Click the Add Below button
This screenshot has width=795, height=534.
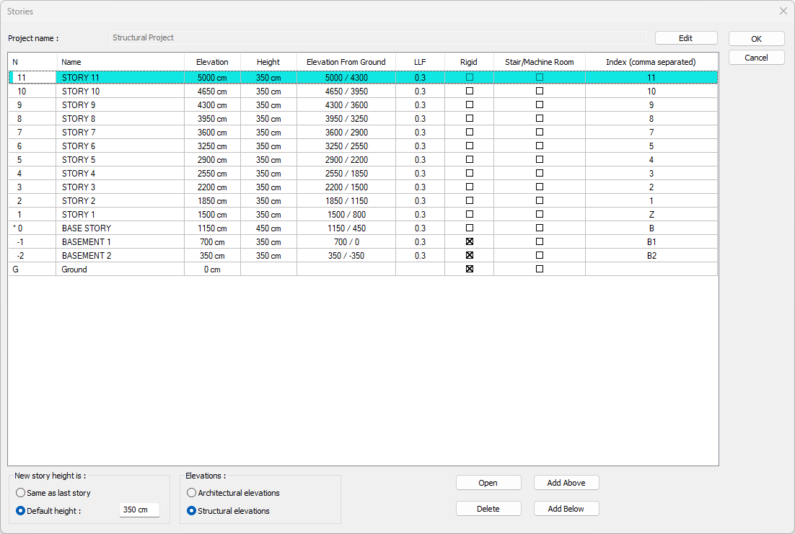click(x=566, y=509)
